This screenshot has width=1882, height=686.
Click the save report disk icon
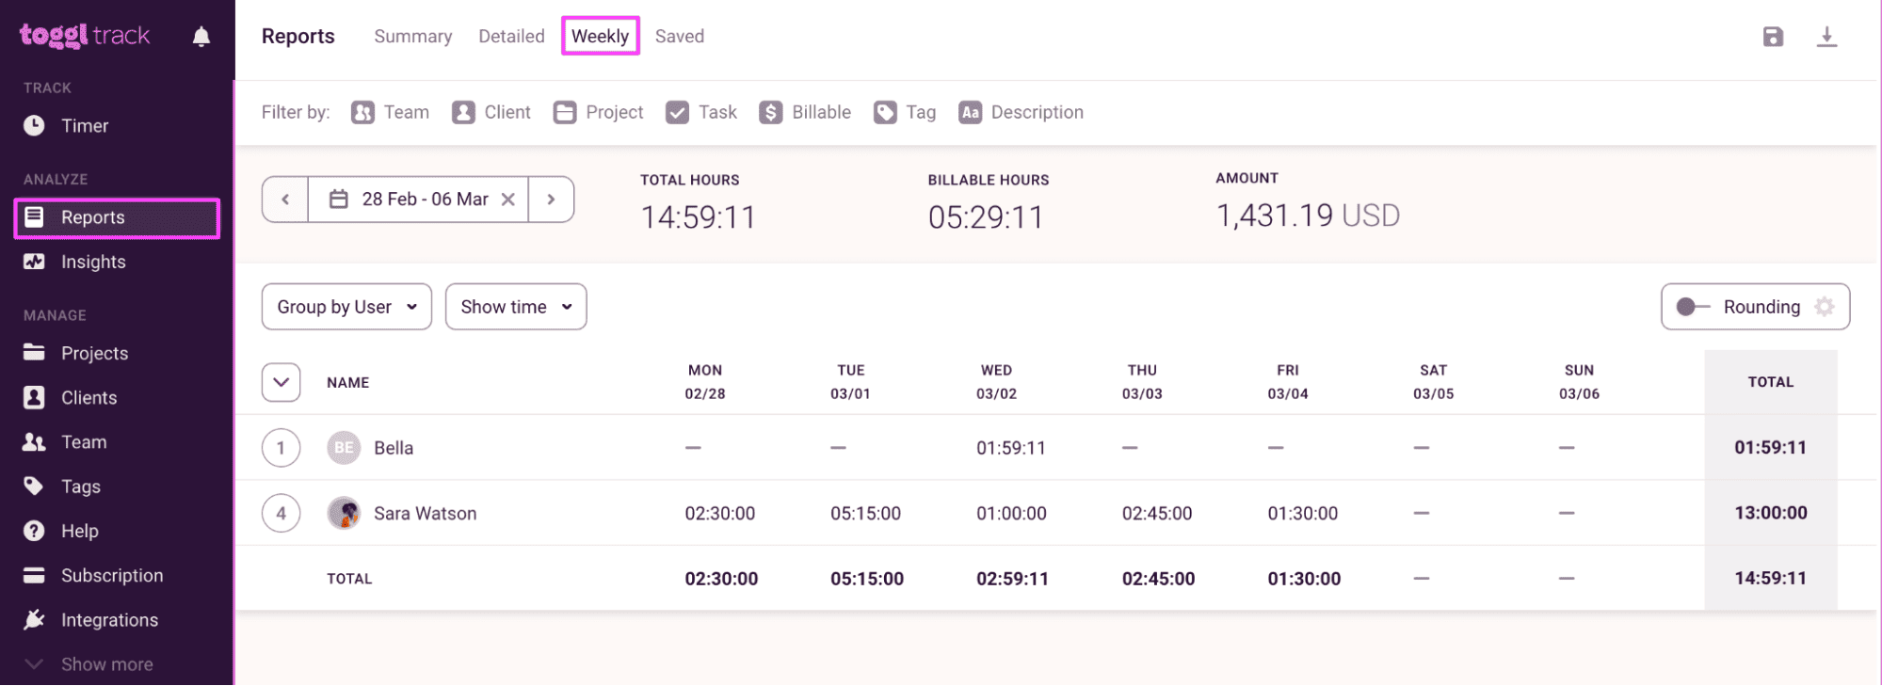click(1773, 37)
